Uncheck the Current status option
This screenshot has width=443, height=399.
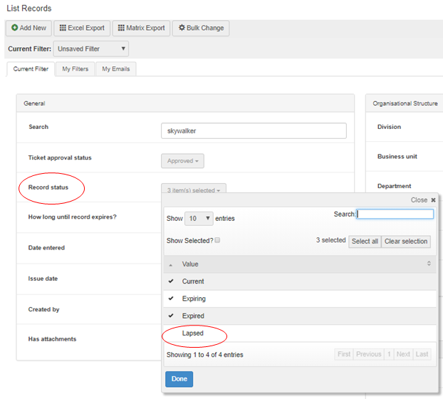click(x=193, y=281)
